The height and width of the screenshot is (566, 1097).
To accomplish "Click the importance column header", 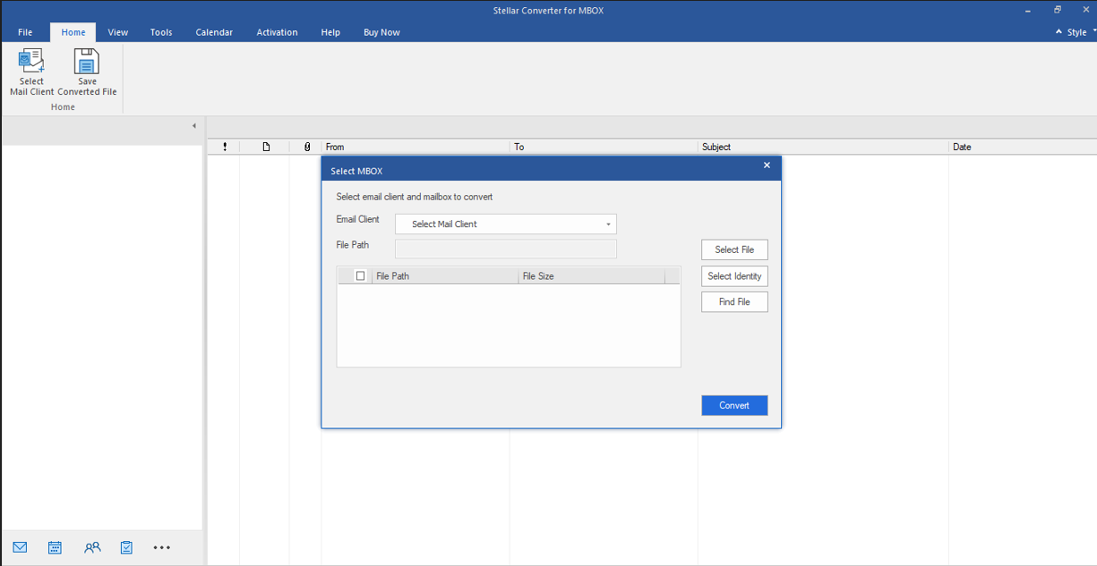I will pos(225,147).
